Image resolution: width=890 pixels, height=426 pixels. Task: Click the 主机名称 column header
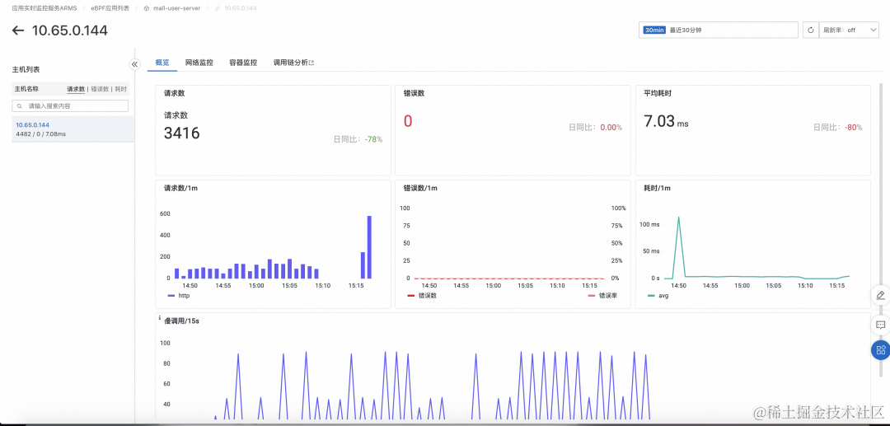pyautogui.click(x=26, y=89)
